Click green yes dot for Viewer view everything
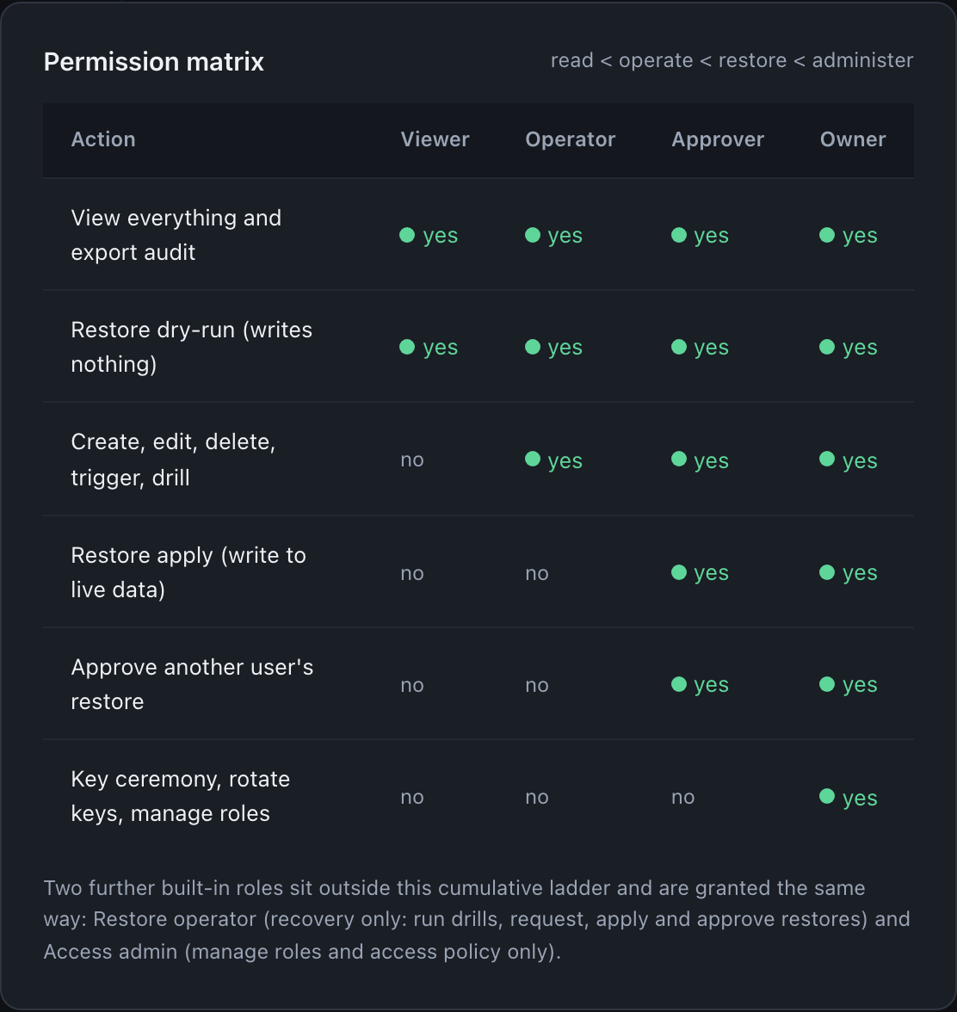Screen dimensions: 957x1012 pos(407,235)
